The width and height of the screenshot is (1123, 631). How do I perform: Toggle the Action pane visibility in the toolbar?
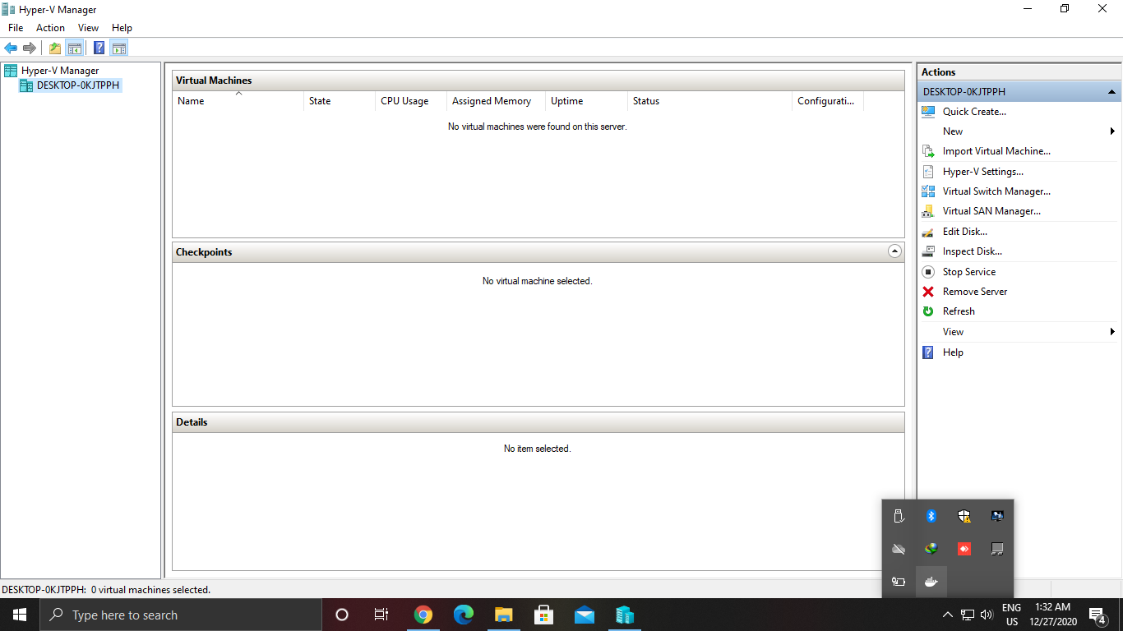[119, 47]
